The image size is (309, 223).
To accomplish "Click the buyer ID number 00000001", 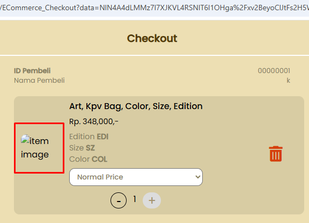I will 274,70.
